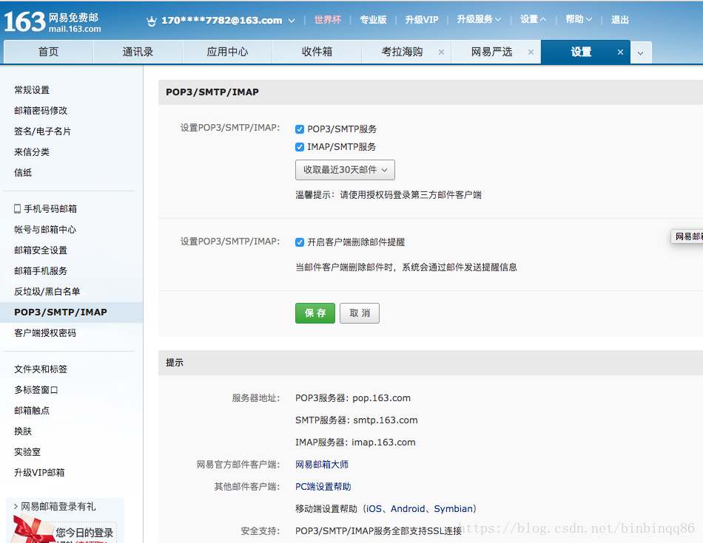Image resolution: width=703 pixels, height=543 pixels.
Task: Open 签名/电子名片 settings
Action: click(x=43, y=132)
